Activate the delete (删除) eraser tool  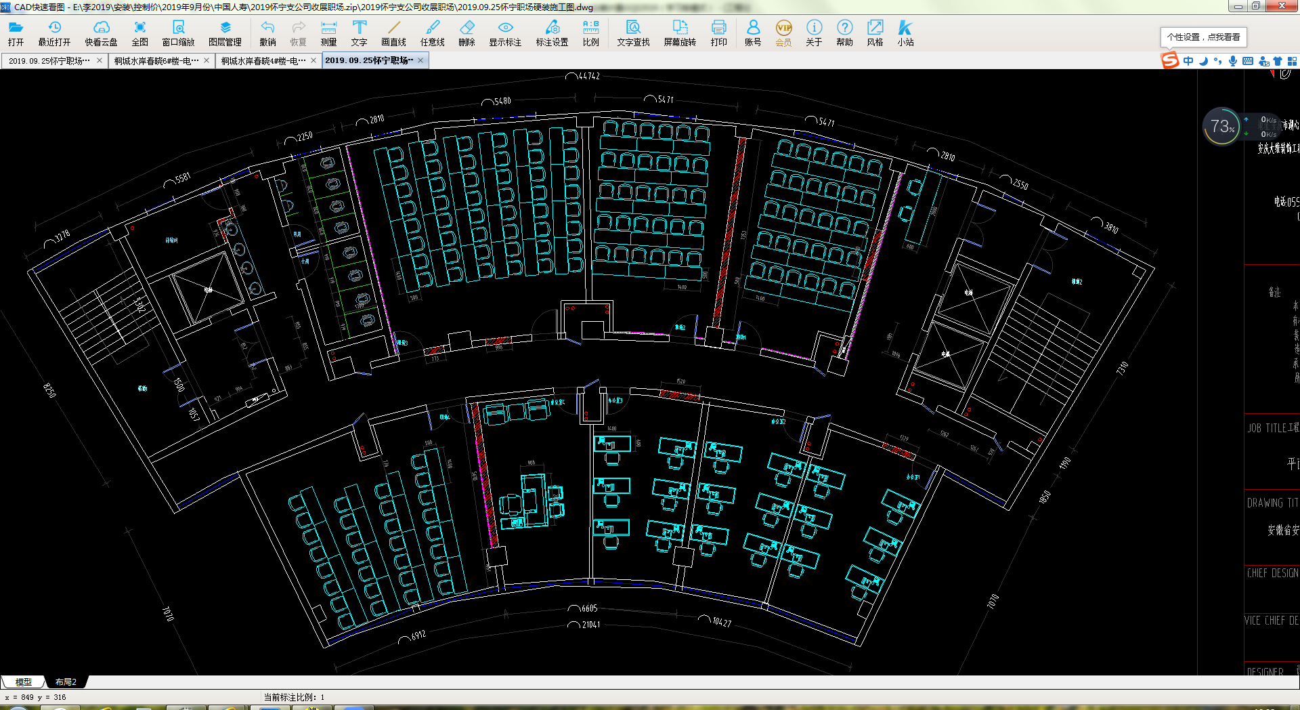[467, 33]
